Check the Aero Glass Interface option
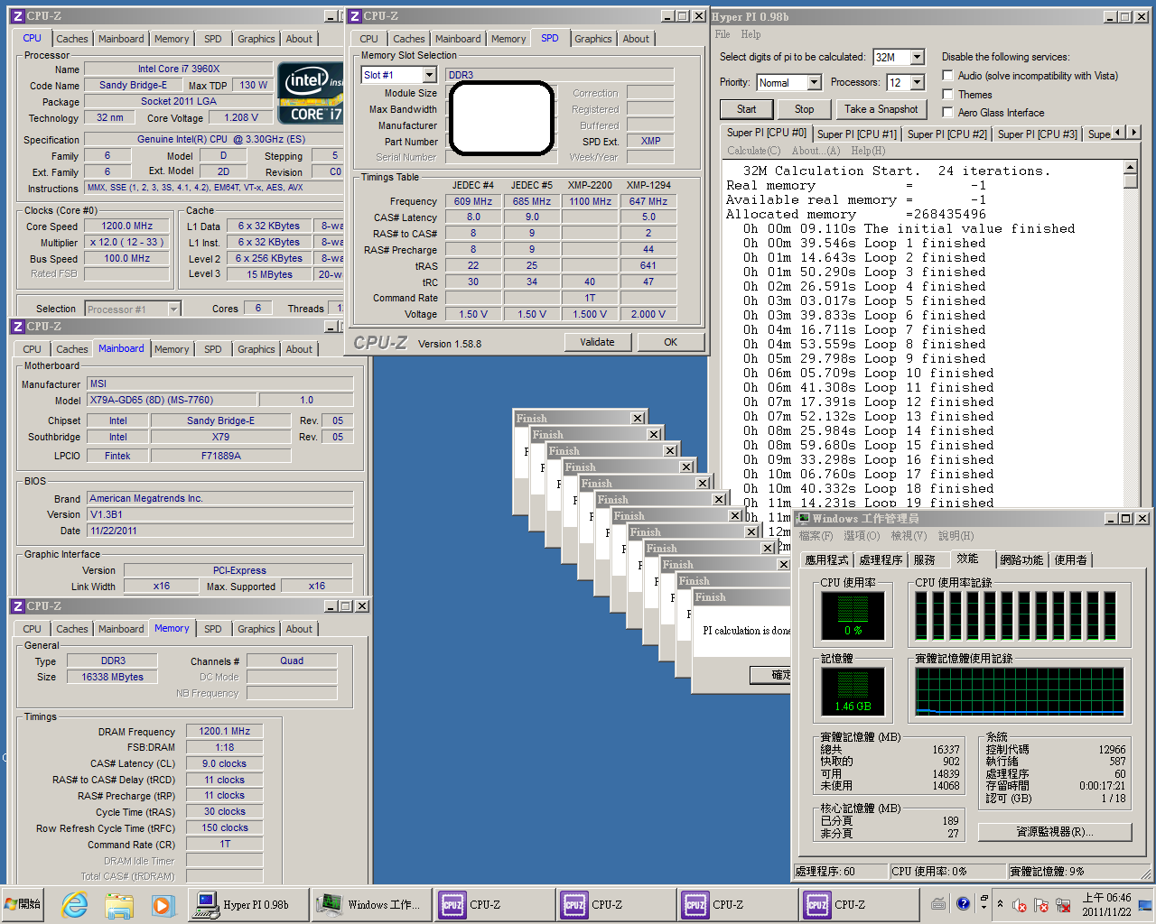1156x924 pixels. [947, 112]
